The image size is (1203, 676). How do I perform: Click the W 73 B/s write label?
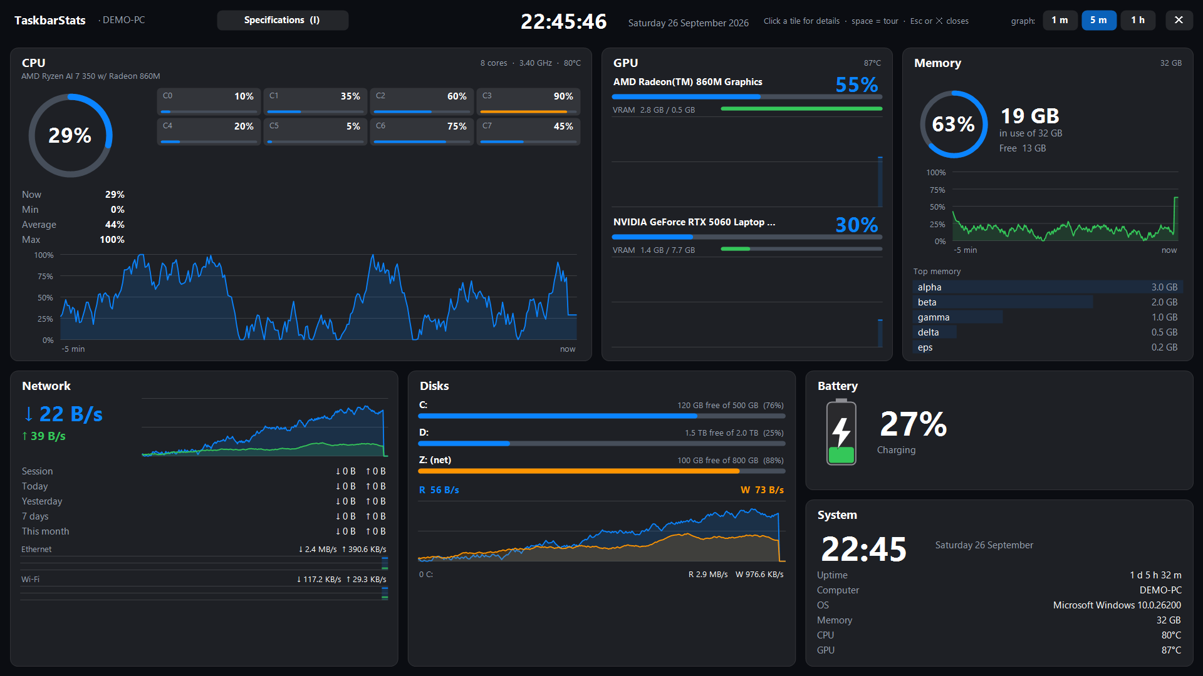[x=762, y=490]
